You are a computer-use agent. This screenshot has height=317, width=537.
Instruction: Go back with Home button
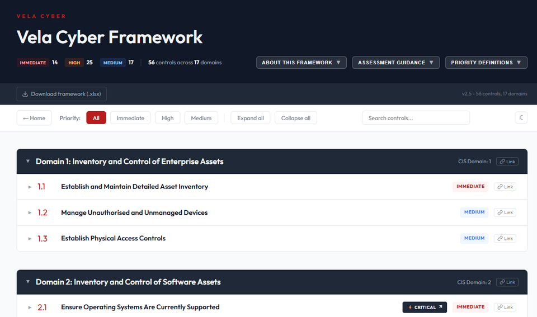[34, 118]
